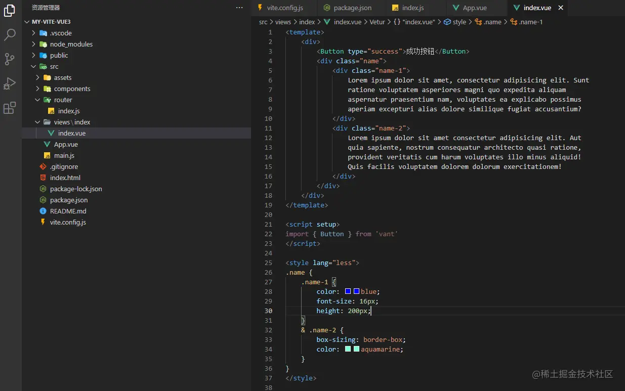Click the explorer more actions ellipsis
The width and height of the screenshot is (625, 391).
tap(239, 8)
